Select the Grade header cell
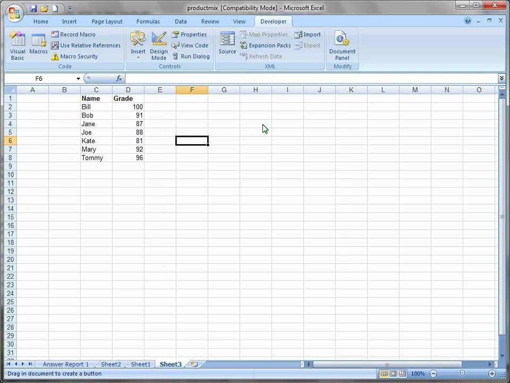This screenshot has width=510, height=383. [x=128, y=98]
